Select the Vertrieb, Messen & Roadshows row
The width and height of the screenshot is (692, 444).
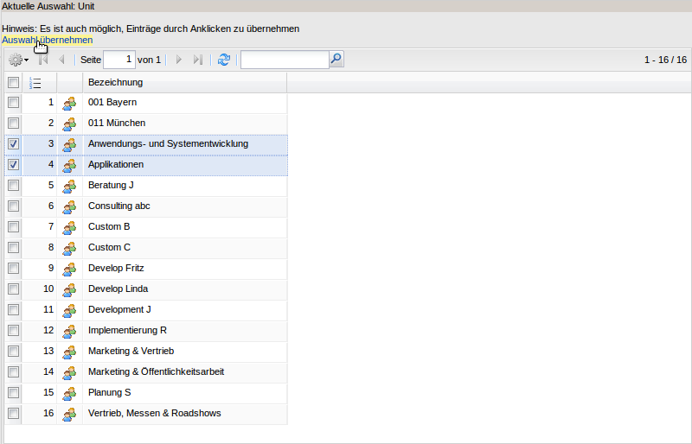154,414
